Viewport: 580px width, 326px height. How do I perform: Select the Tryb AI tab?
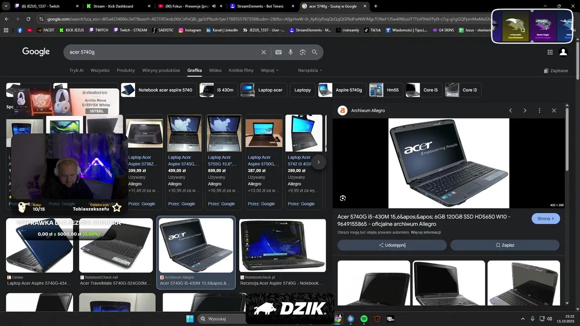click(77, 71)
